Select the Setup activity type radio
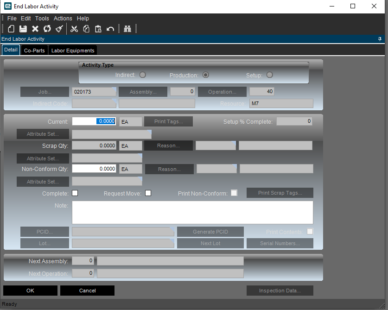Screen dimensions: 388x310 (x=269, y=75)
